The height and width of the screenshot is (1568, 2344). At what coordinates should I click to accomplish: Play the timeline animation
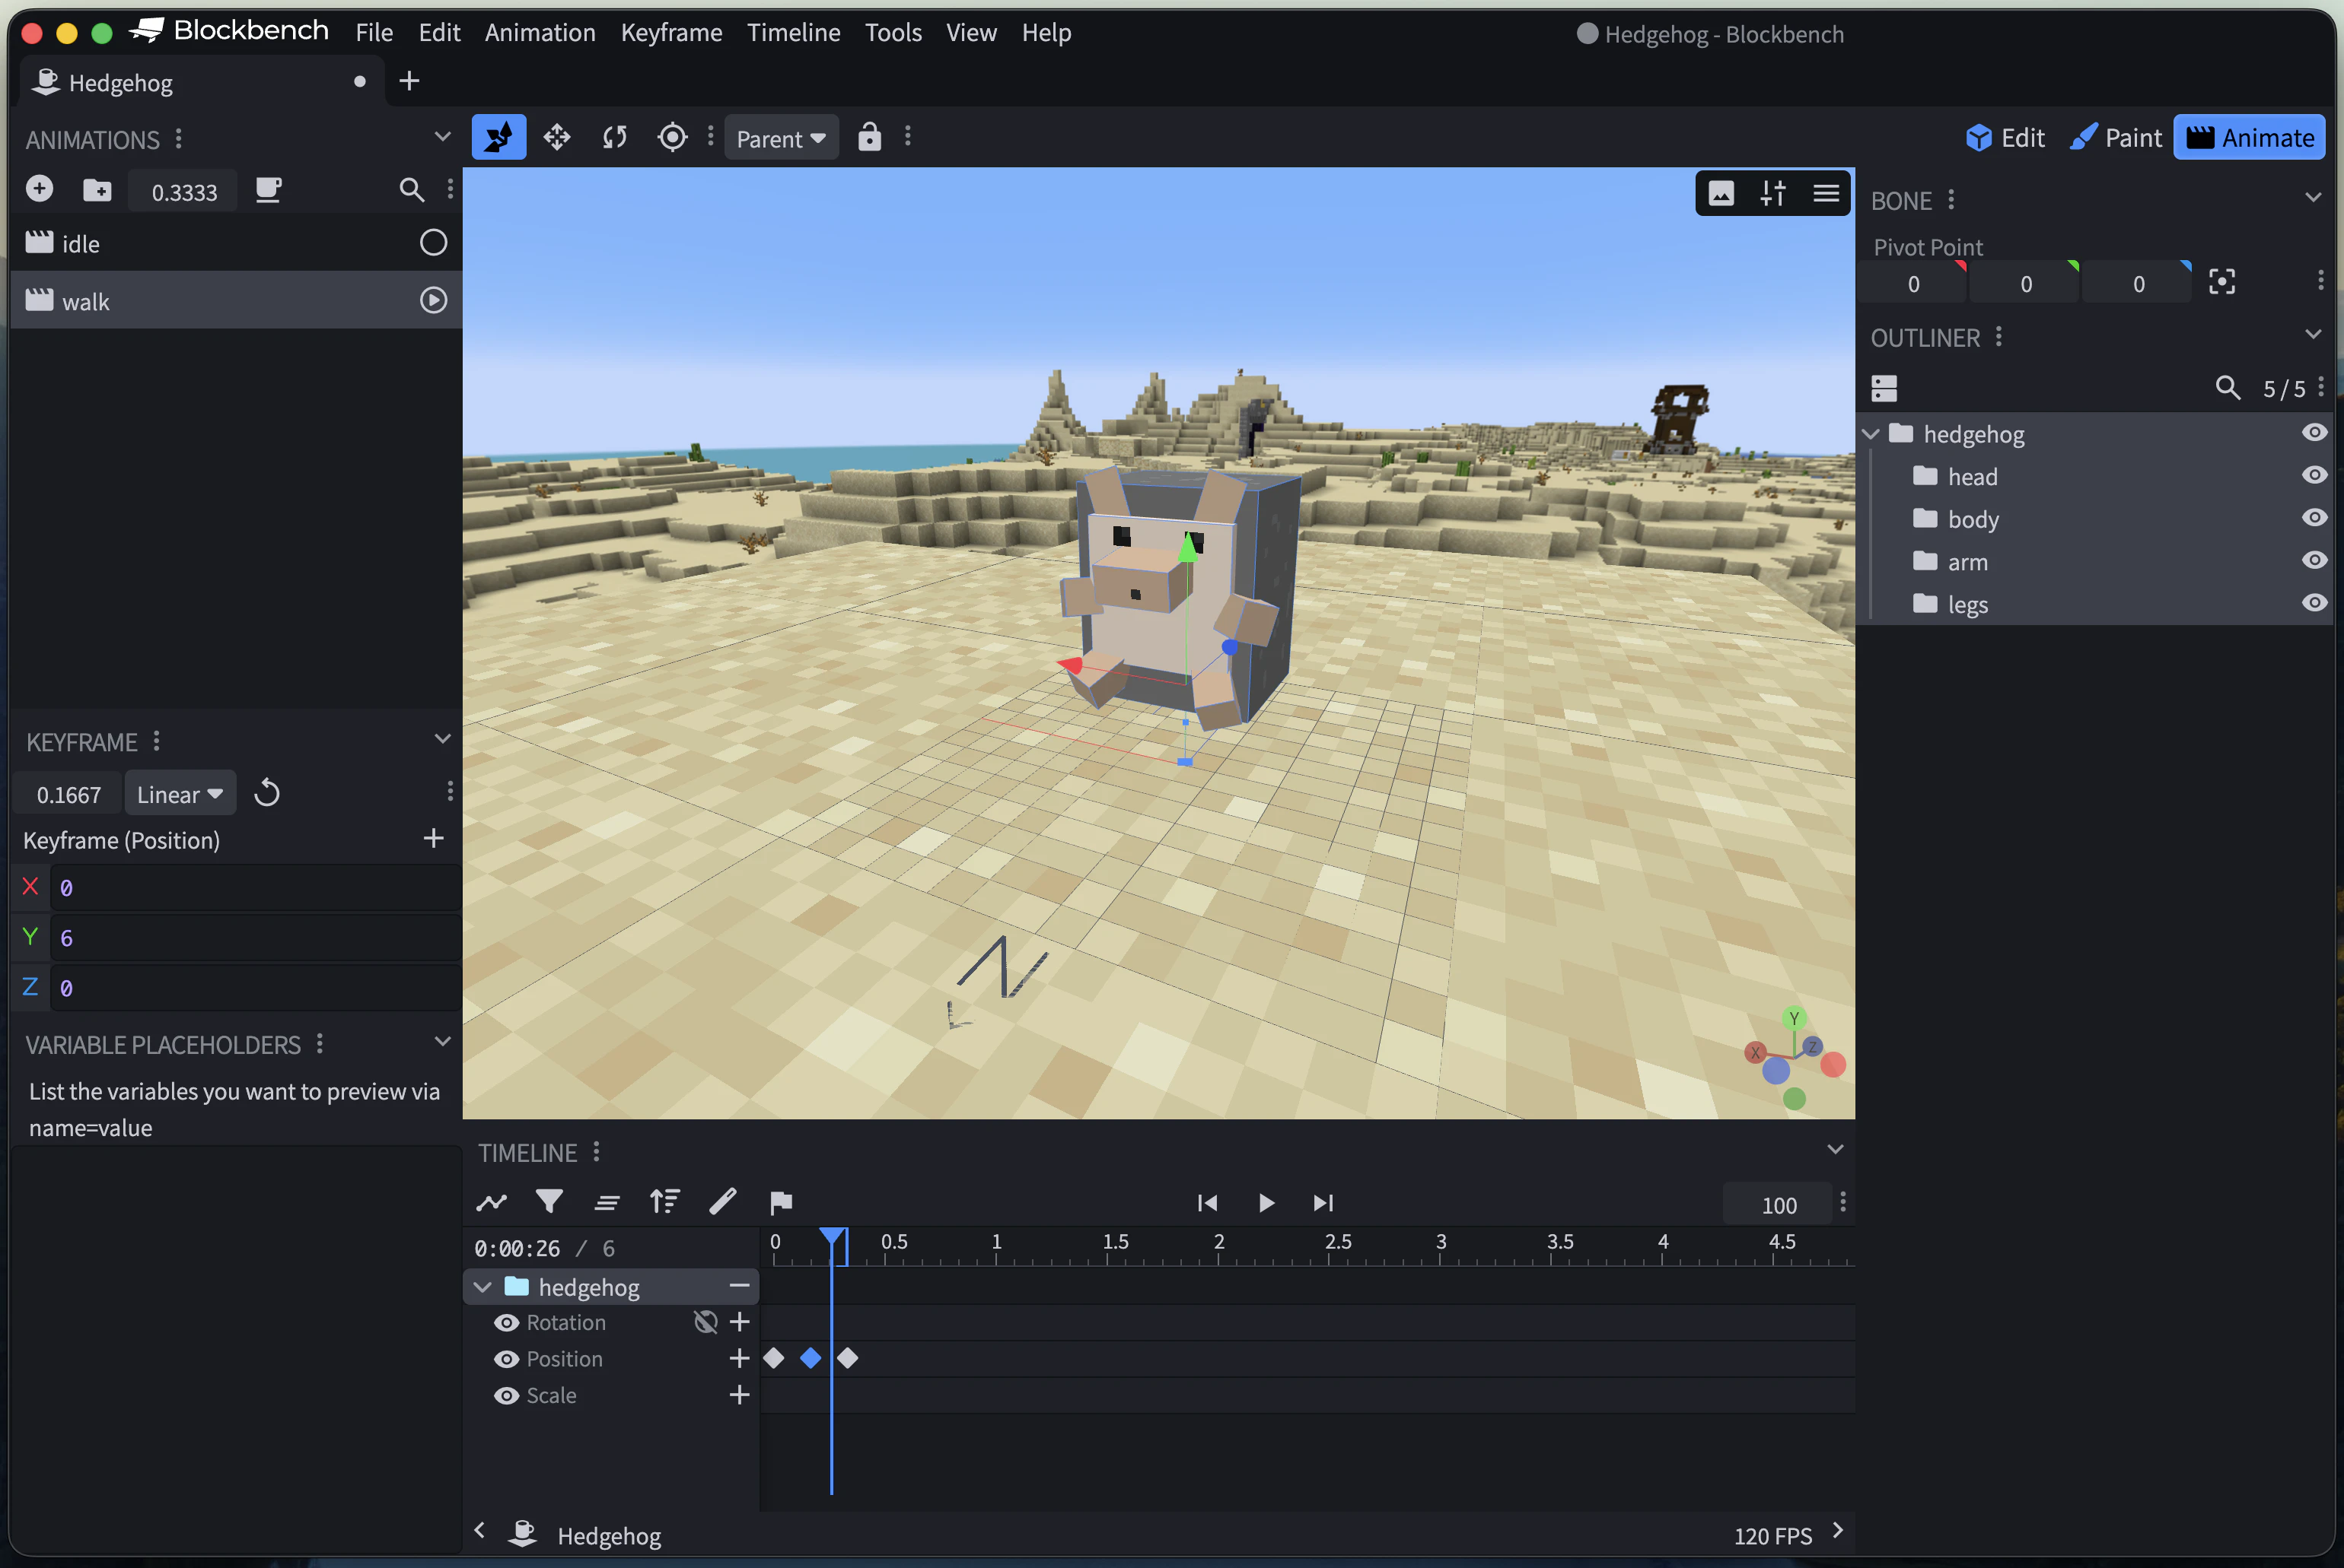1265,1203
